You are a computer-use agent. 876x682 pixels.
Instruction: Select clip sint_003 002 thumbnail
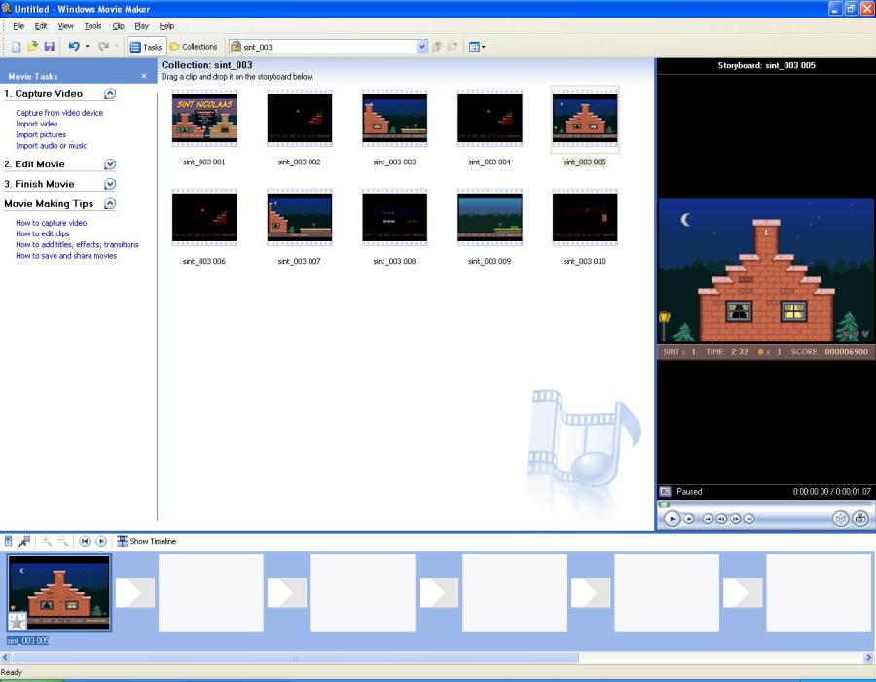tap(300, 119)
